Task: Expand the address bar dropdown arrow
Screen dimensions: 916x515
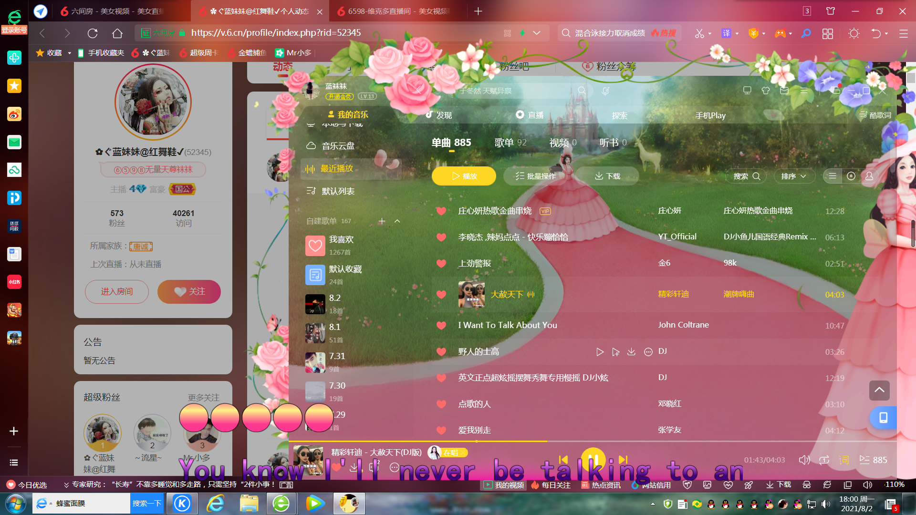Action: [x=537, y=33]
